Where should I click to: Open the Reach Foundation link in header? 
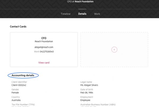coord(84,2)
